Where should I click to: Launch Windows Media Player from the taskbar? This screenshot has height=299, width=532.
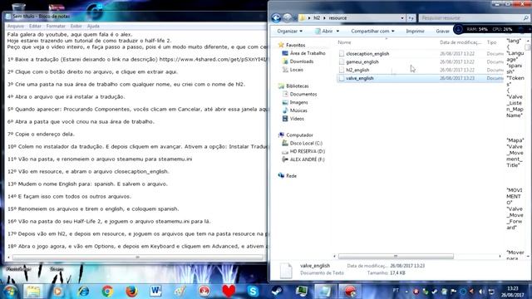click(58, 292)
